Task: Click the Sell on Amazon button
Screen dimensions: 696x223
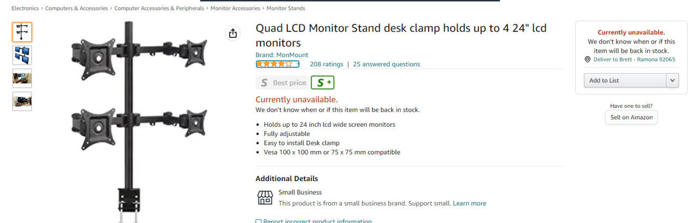Action: (631, 117)
